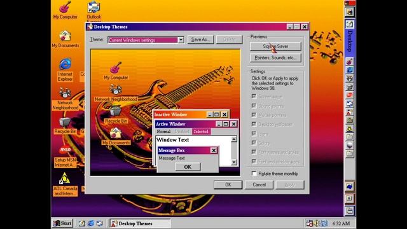Toggle the Screen saver checkbox
This screenshot has height=229, width=407.
click(254, 97)
